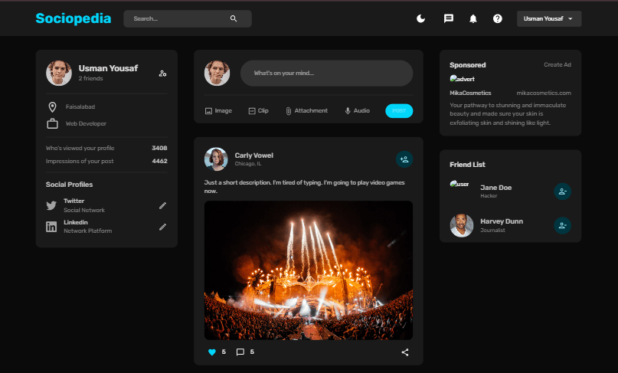Screen dimensions: 618x373
Task: Open the Create Ad link
Action: [558, 65]
